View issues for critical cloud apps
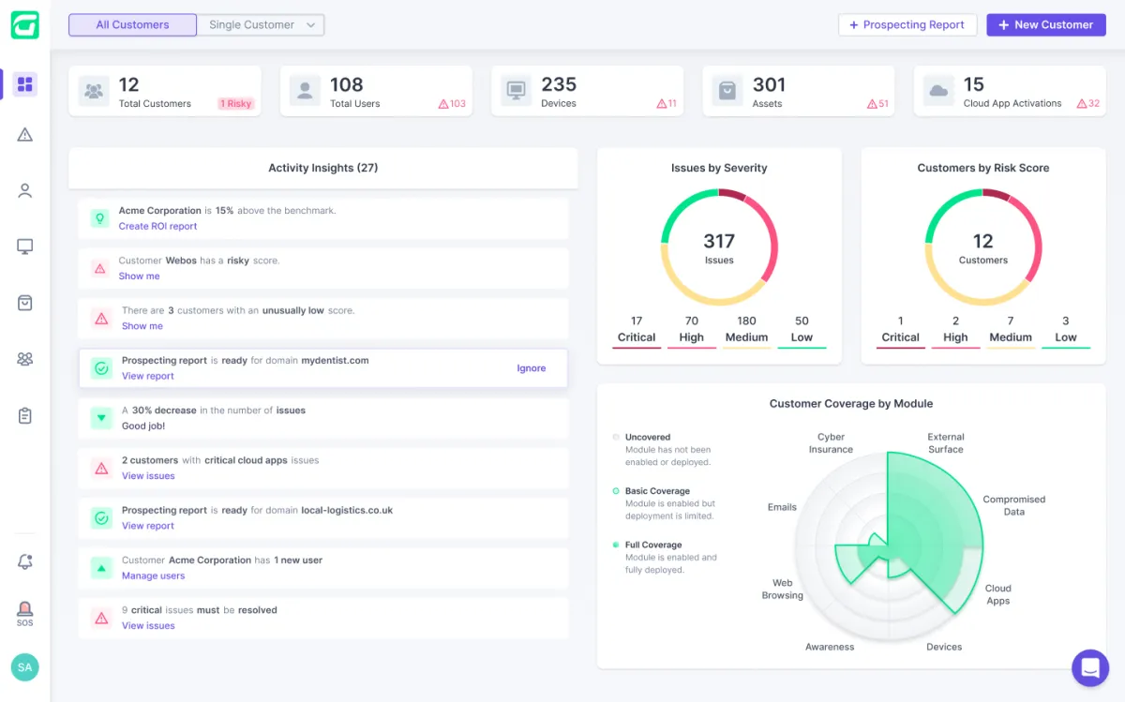Screen dimensions: 1125x702 click(148, 476)
